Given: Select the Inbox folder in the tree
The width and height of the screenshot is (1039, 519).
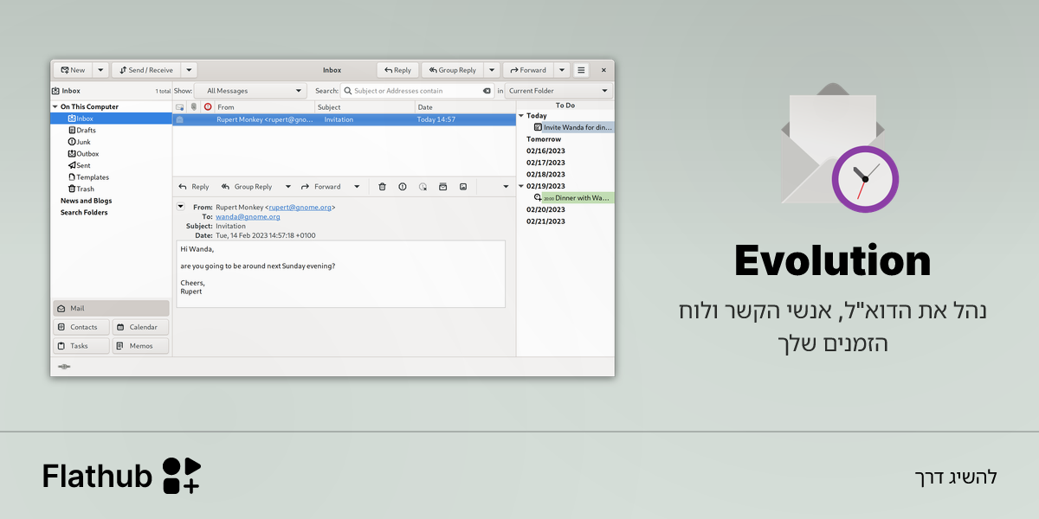Looking at the screenshot, I should [x=111, y=119].
